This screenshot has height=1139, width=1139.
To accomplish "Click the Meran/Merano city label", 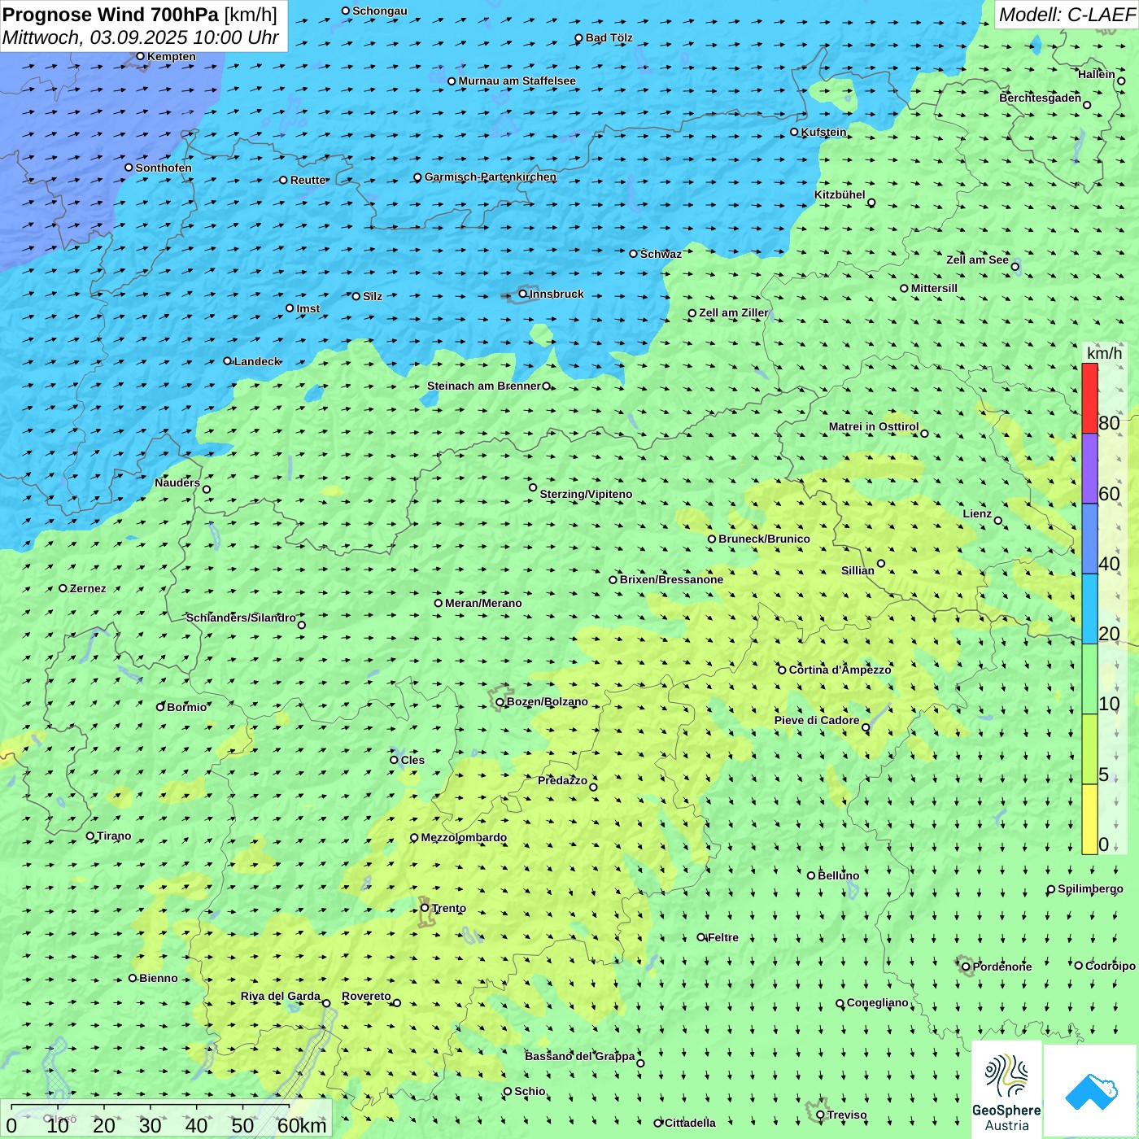I will click(483, 603).
